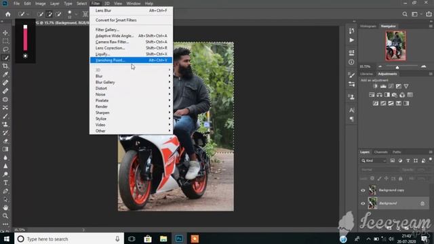434x244 pixels.
Task: Choose Add to selection mode icon
Action: click(49, 14)
